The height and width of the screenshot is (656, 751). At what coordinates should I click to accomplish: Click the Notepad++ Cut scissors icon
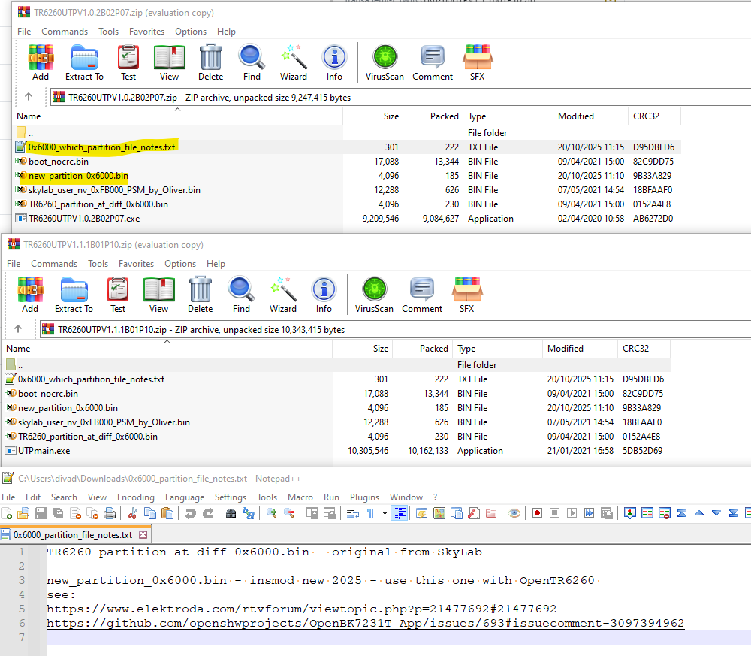point(133,513)
